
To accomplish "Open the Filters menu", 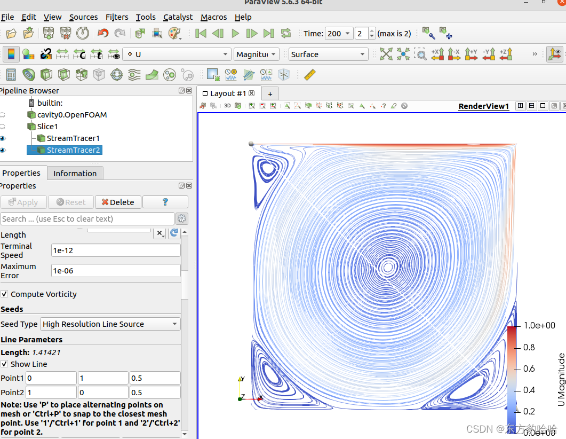I will [x=117, y=17].
